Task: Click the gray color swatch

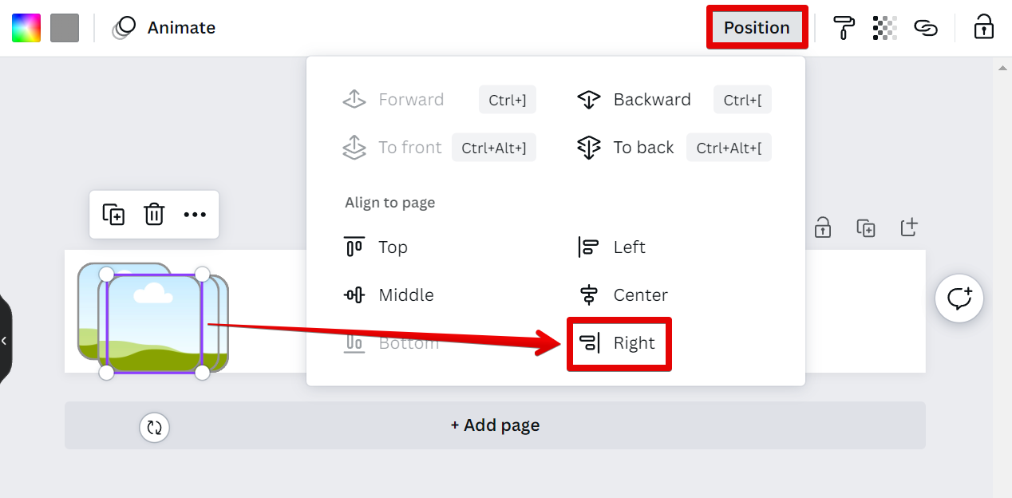Action: pyautogui.click(x=65, y=28)
